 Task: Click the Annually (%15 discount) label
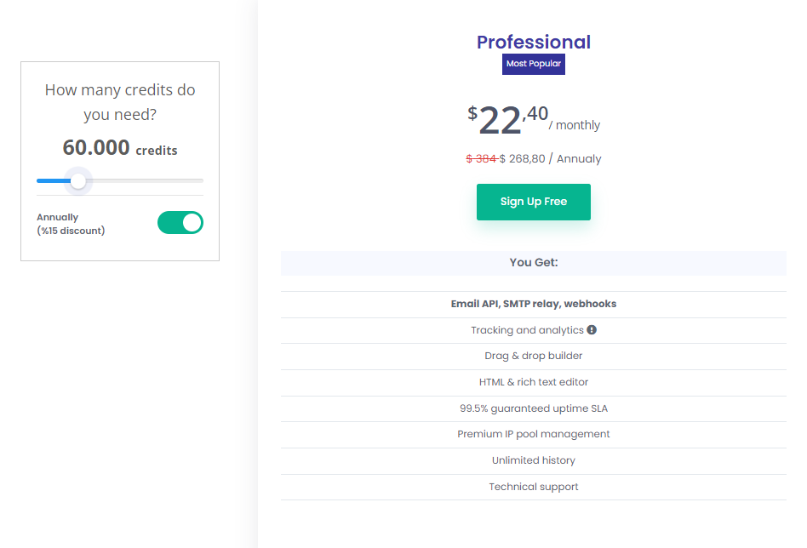(71, 224)
